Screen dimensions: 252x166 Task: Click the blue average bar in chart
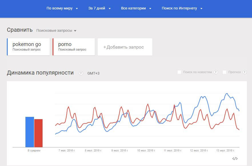(30, 132)
